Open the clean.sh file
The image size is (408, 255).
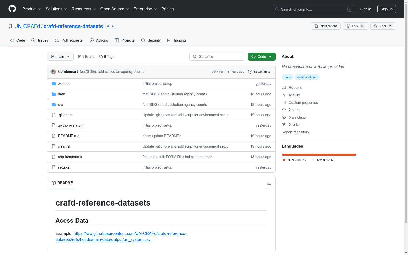[x=65, y=146]
